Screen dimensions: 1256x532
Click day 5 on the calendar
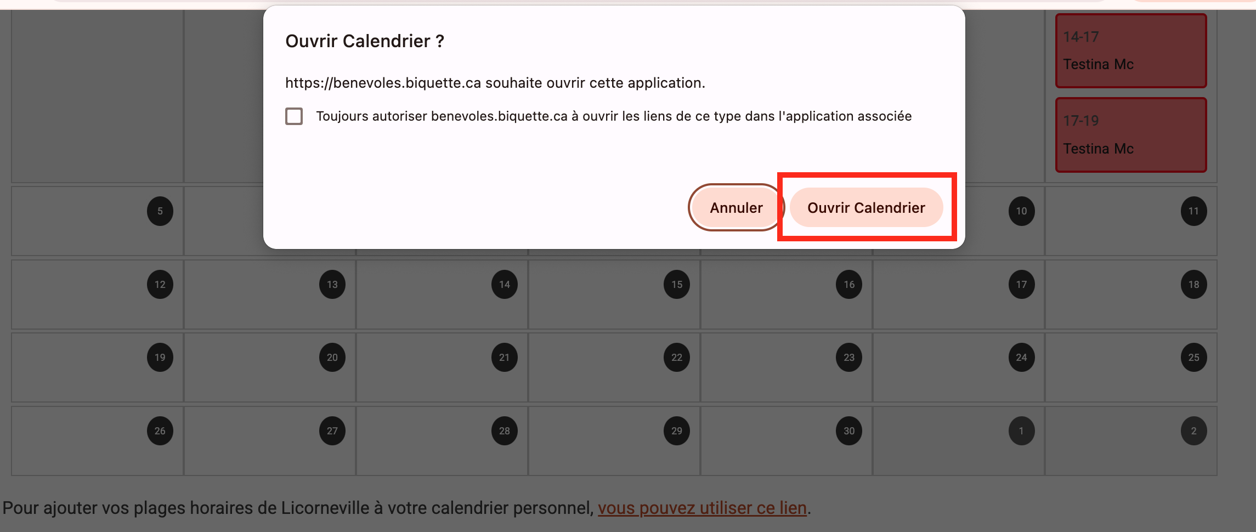point(160,211)
